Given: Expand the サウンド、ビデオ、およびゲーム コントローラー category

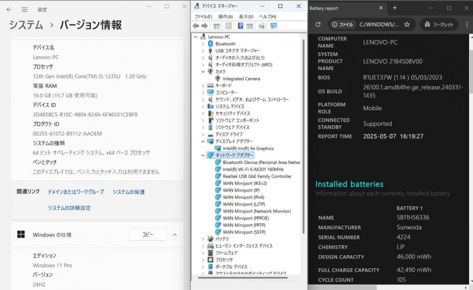Looking at the screenshot, I should coord(203,99).
